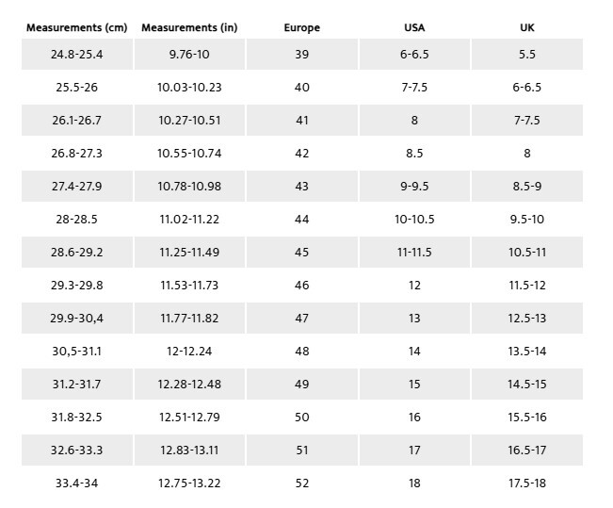Click the Measurements (cm) column header

(76, 27)
